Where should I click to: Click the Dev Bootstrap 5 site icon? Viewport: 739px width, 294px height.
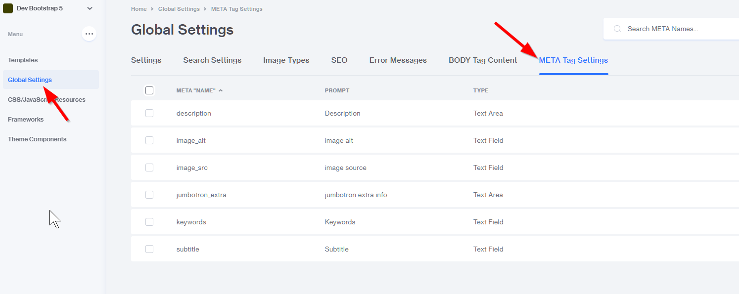[8, 8]
